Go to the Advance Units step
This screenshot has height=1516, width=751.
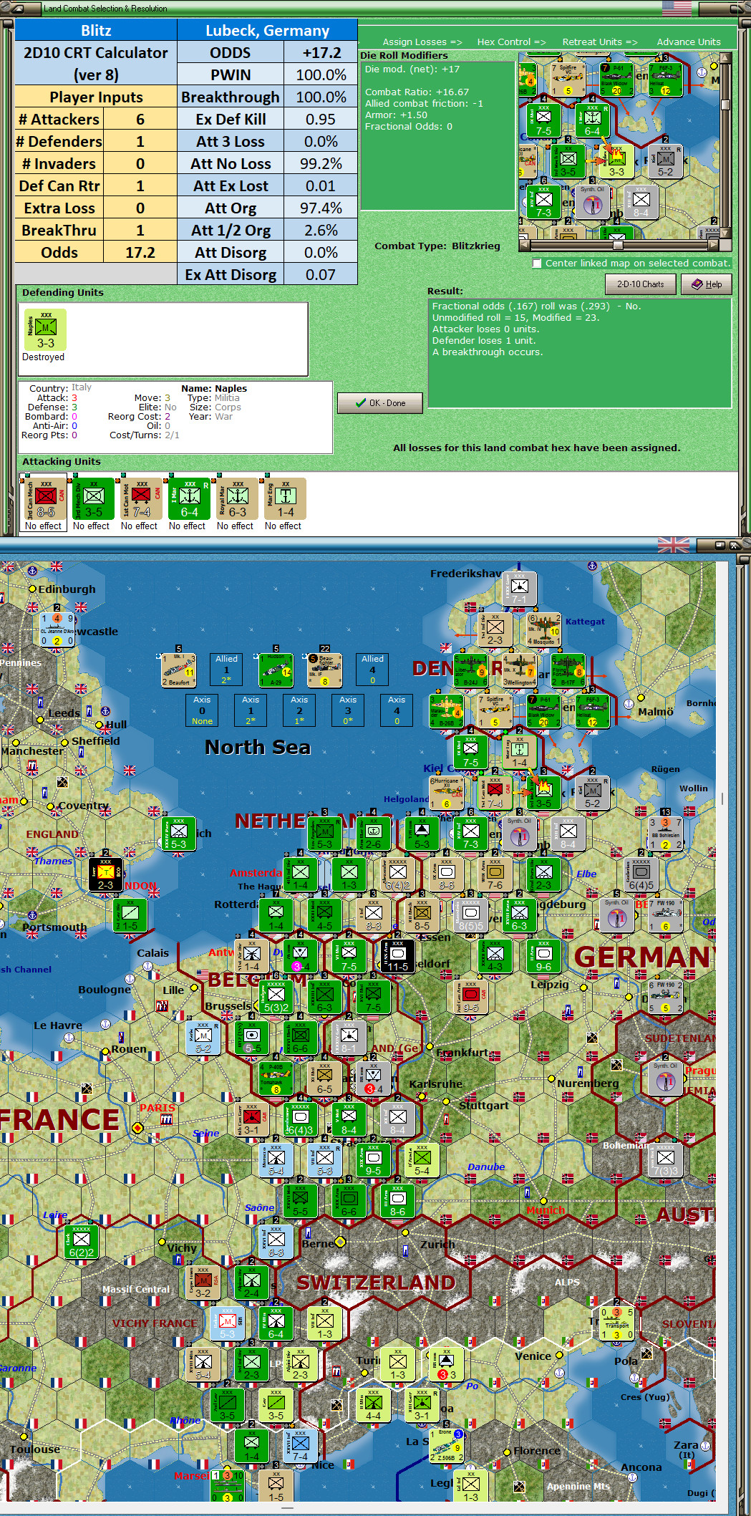(689, 42)
